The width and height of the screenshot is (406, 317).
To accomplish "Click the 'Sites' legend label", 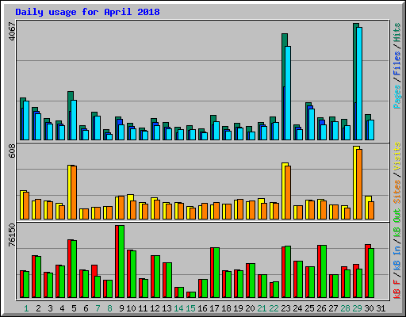I will [x=397, y=192].
